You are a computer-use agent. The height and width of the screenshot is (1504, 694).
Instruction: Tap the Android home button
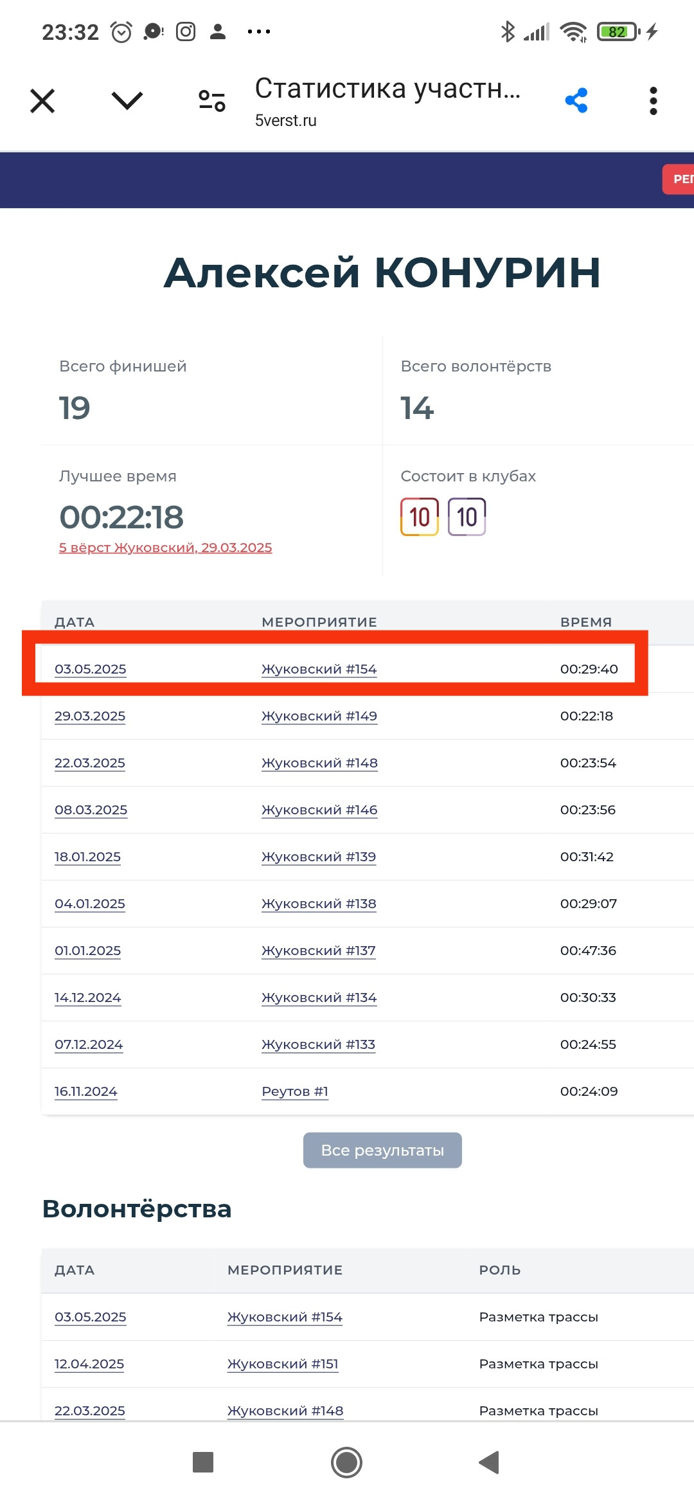click(347, 1462)
